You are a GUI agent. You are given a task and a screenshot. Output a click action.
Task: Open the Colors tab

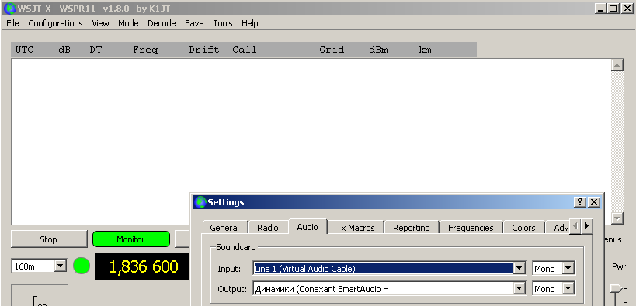point(523,228)
